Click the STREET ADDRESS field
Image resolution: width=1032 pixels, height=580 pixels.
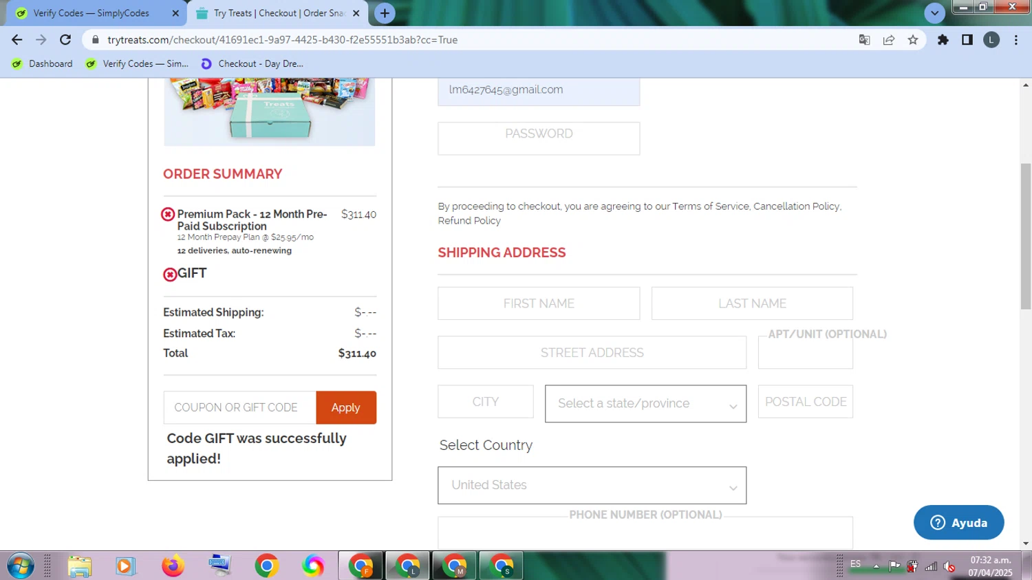coord(592,352)
